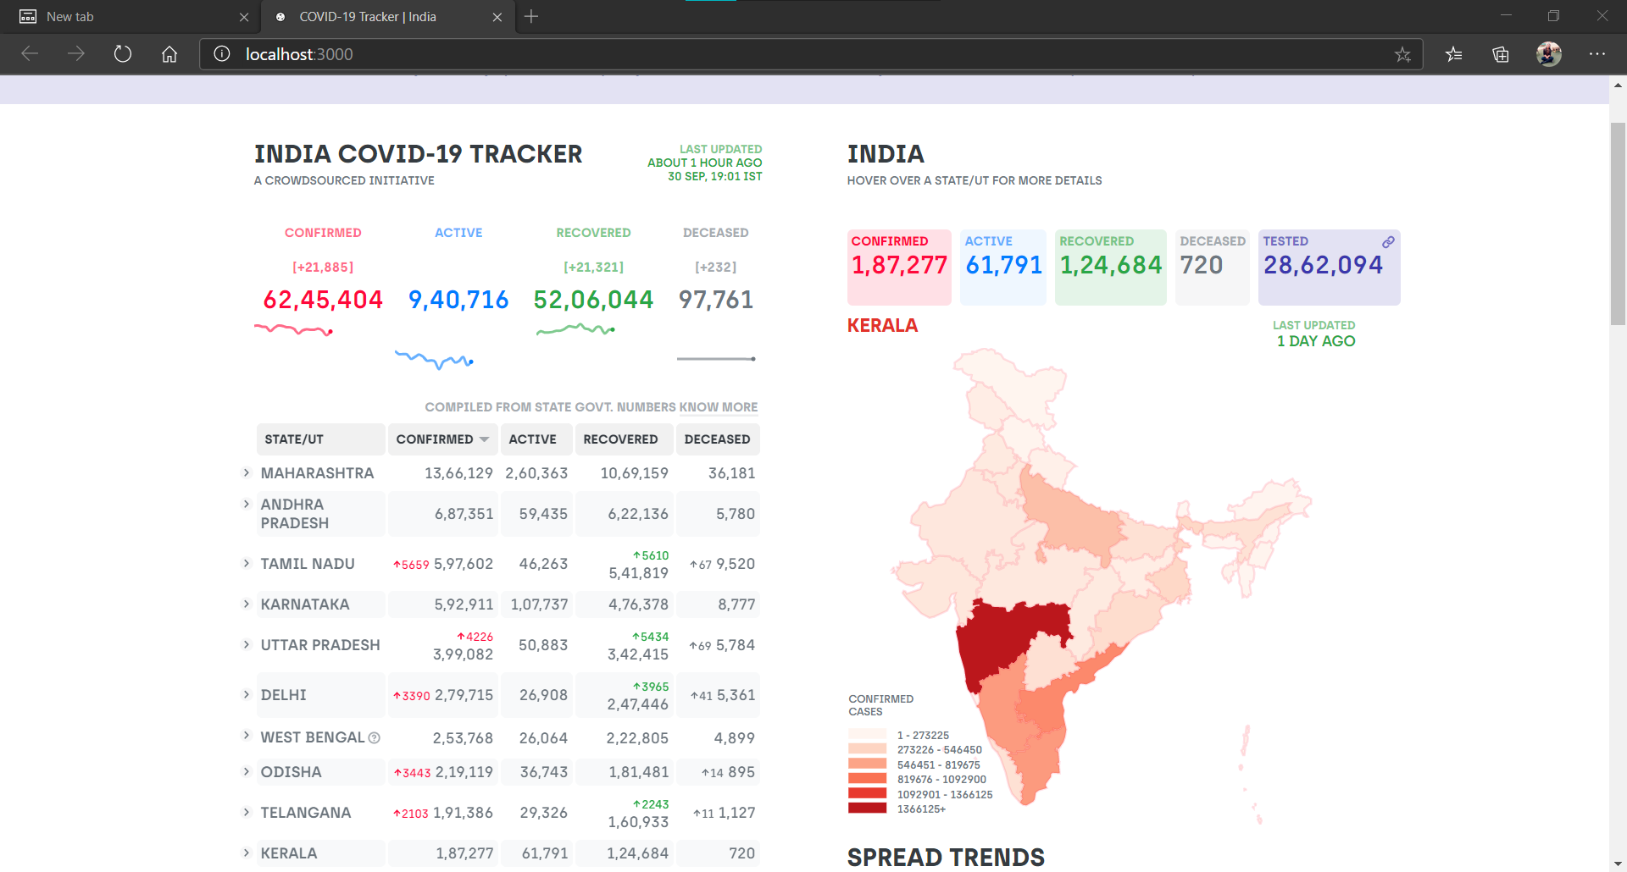The height and width of the screenshot is (872, 1627).
Task: Open a new tab with plus icon
Action: pos(531,16)
